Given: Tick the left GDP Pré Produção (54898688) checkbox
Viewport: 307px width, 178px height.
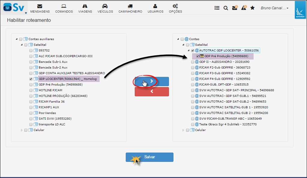Looking at the screenshot, I should click(x=31, y=85).
